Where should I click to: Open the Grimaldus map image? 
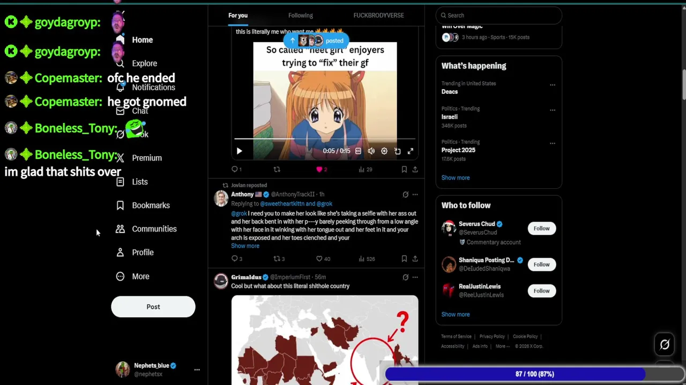pyautogui.click(x=325, y=340)
